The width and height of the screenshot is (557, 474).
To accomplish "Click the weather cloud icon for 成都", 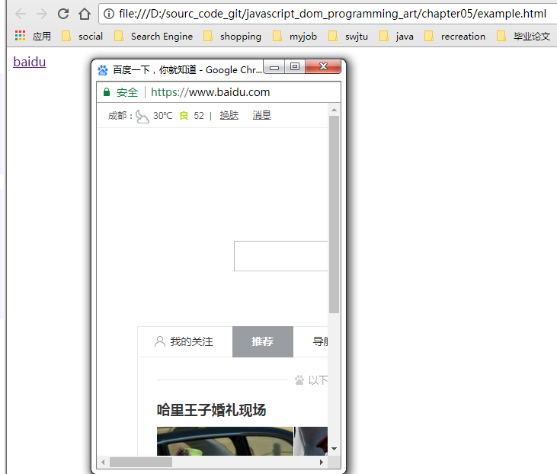I will click(x=142, y=116).
